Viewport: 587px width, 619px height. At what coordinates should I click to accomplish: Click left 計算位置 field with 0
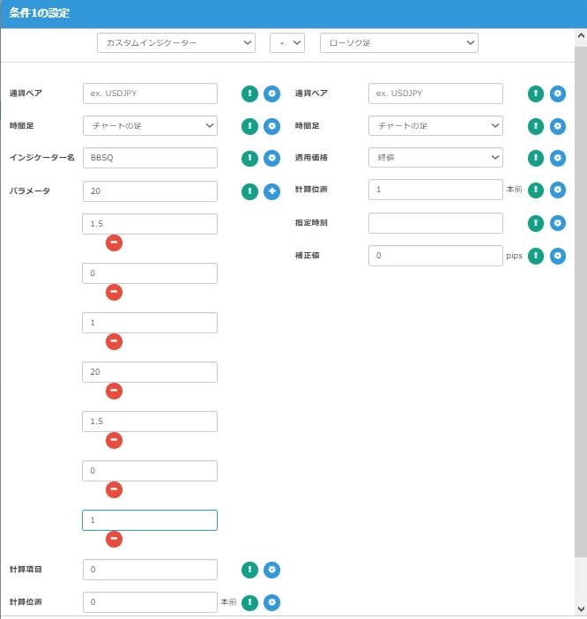click(x=150, y=602)
